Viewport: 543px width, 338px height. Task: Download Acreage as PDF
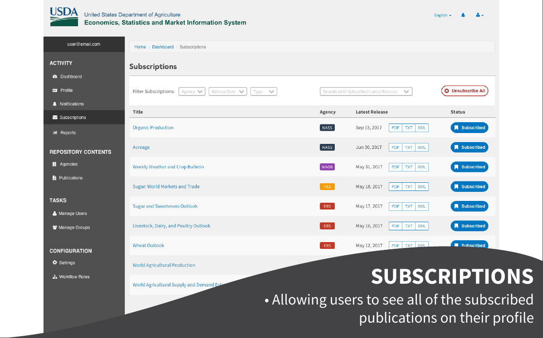click(x=396, y=148)
